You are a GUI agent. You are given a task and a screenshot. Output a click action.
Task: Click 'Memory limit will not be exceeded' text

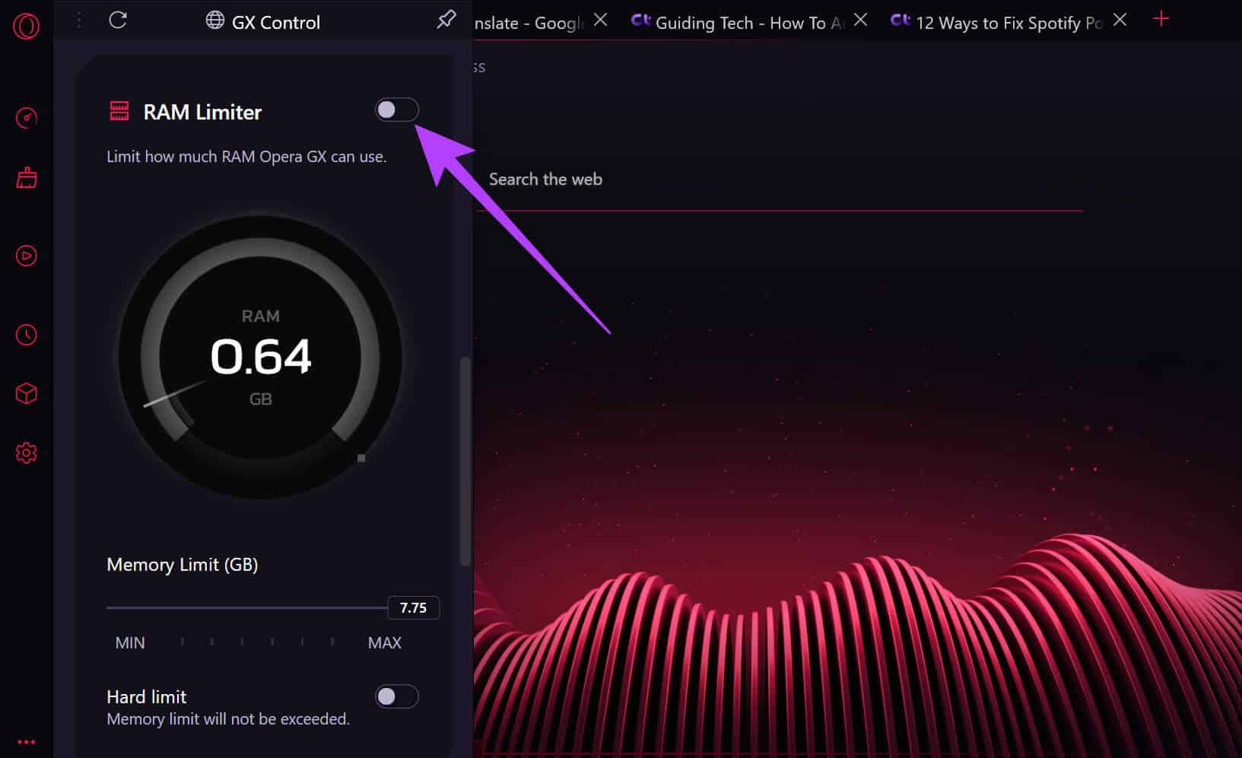tap(228, 719)
